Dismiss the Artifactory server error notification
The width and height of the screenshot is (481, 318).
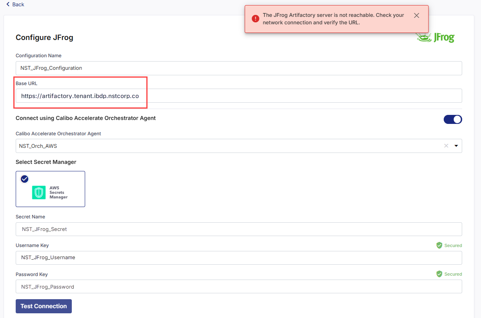[x=416, y=15]
